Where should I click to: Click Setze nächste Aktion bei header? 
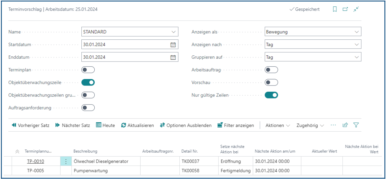232,149
